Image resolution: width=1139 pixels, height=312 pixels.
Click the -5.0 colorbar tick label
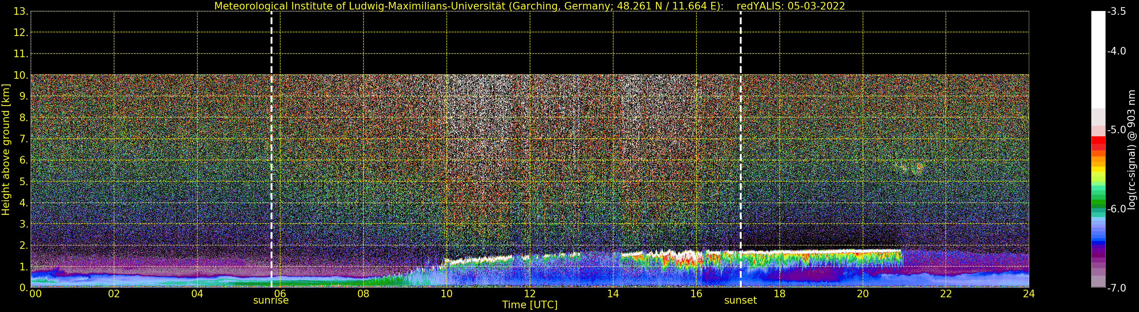tap(1116, 130)
